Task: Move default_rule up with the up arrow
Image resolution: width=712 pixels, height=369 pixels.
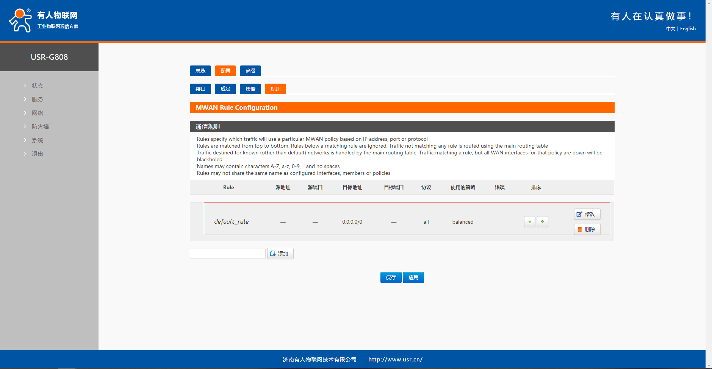Action: [x=529, y=222]
